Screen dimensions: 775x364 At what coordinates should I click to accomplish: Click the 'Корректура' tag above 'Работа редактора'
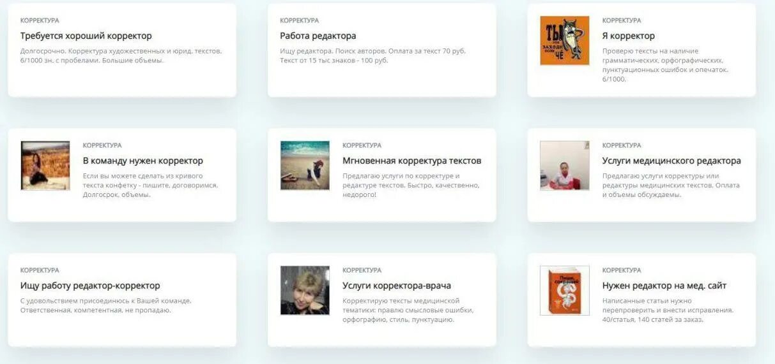[300, 20]
